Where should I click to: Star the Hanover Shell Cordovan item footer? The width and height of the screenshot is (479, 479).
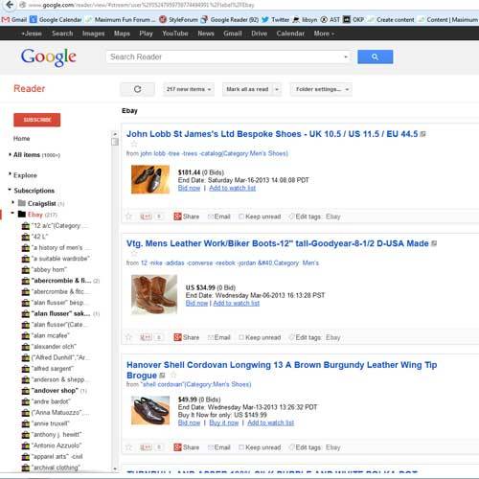(x=128, y=447)
